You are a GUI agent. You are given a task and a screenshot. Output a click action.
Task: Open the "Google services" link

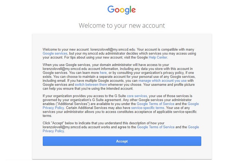coord(55,53)
